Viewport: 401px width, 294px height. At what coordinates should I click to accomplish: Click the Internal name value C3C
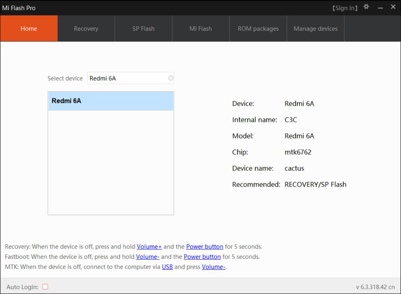[291, 120]
